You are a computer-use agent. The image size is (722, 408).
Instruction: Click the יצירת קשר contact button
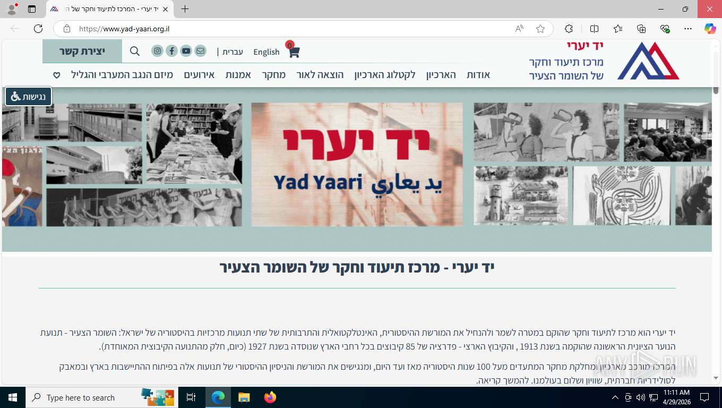pyautogui.click(x=82, y=51)
